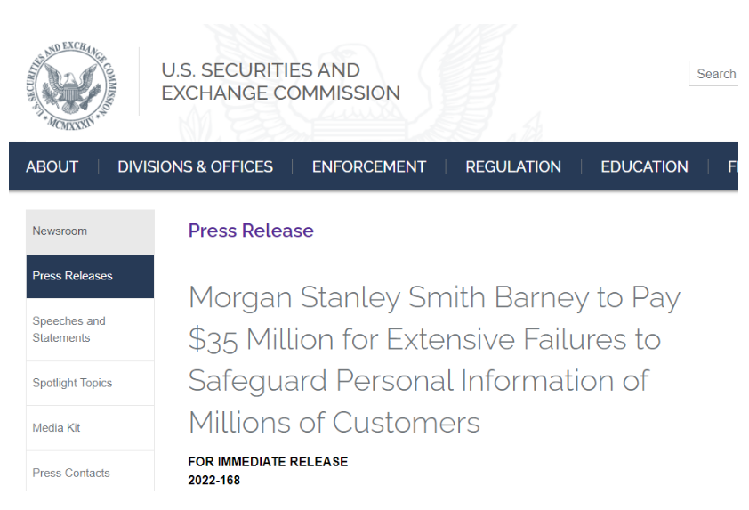Select the Press Releases sidebar item
The image size is (749, 510).
90,276
